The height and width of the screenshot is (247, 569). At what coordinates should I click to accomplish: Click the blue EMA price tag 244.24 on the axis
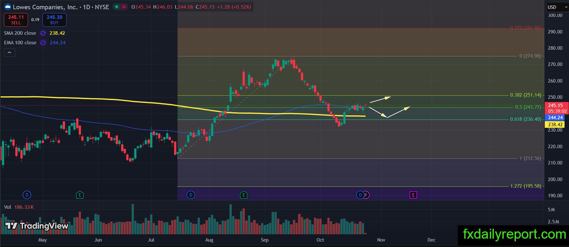tap(555, 118)
